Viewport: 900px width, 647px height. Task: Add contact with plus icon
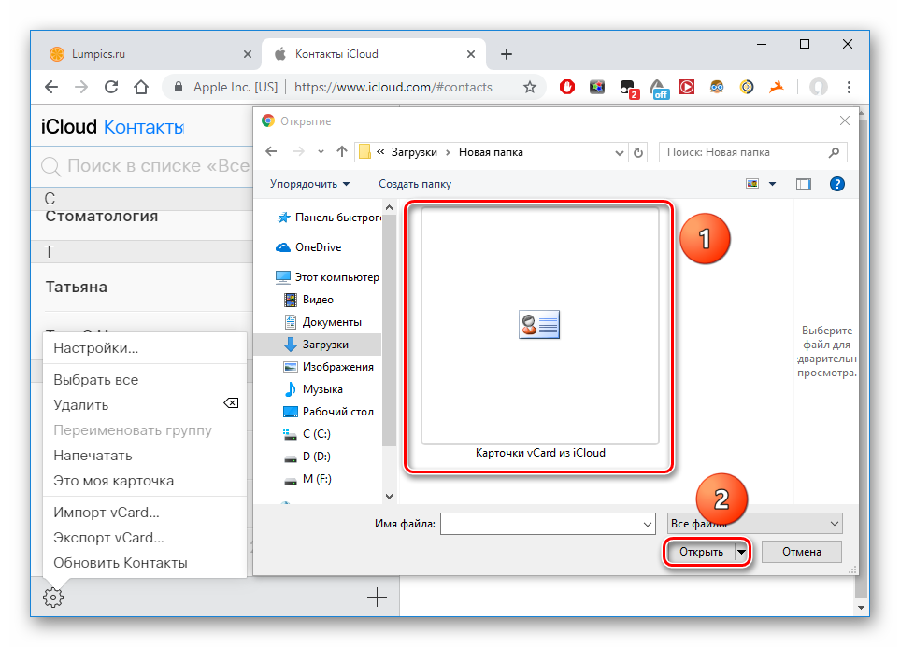coord(377,598)
